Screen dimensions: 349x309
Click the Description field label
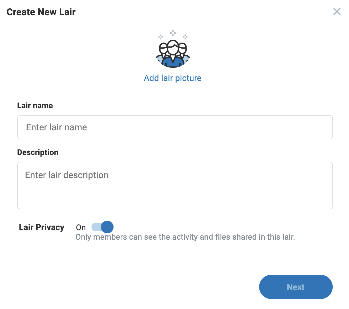(38, 152)
